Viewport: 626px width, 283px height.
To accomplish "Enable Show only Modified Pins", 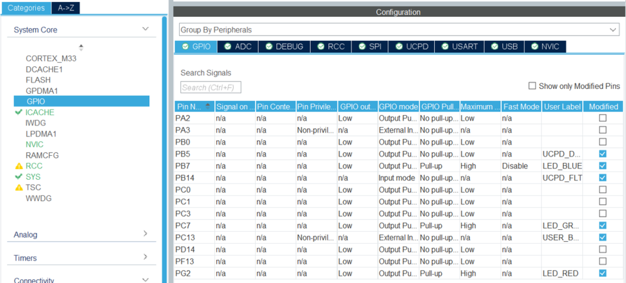I will tap(532, 86).
